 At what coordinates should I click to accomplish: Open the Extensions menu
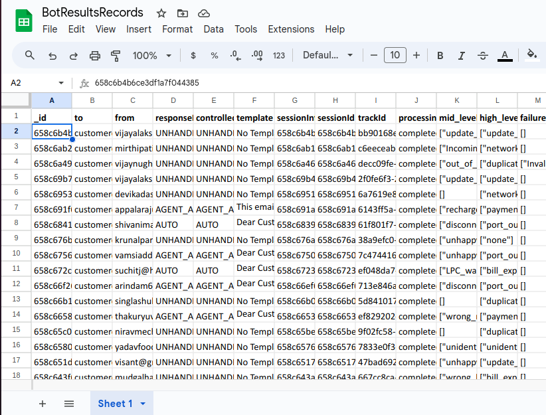pyautogui.click(x=291, y=29)
